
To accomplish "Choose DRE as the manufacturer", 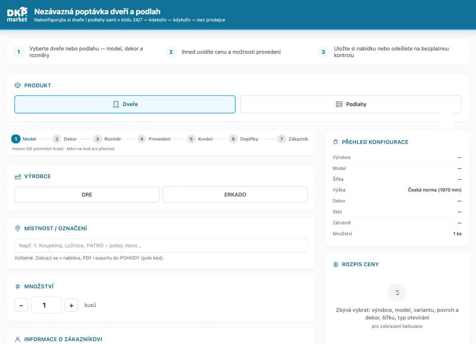I will click(87, 195).
